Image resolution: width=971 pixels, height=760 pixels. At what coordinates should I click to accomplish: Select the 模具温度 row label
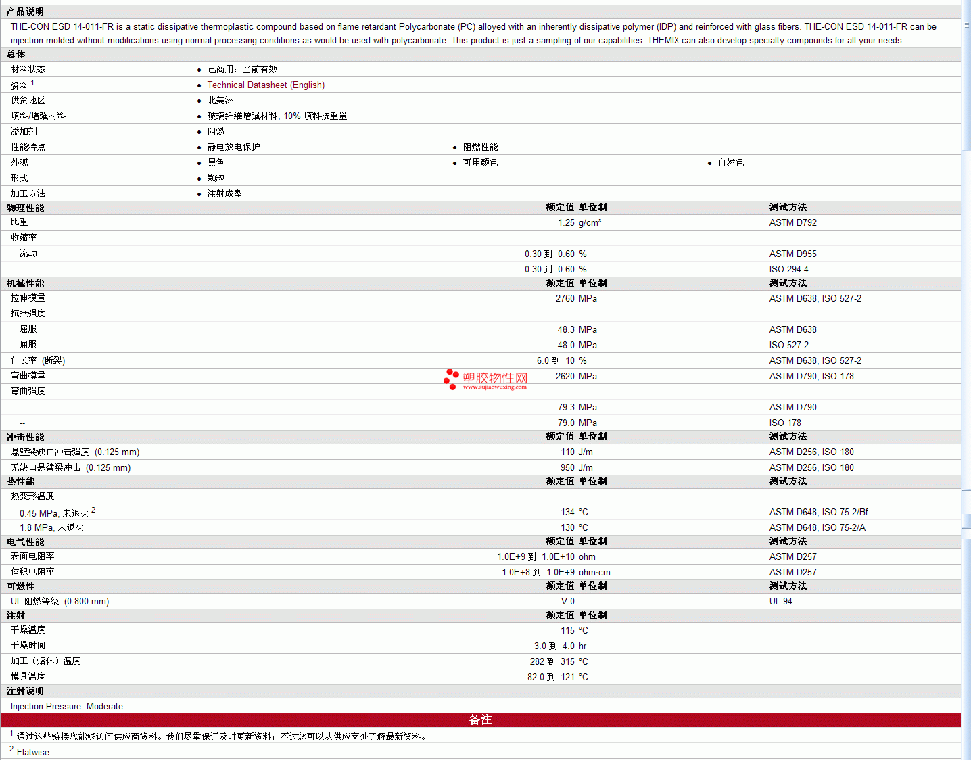[28, 676]
